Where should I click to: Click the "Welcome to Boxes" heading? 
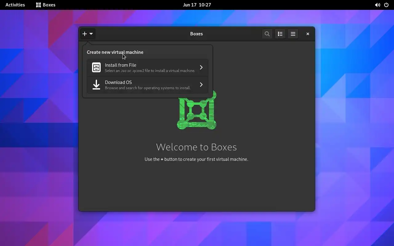pyautogui.click(x=196, y=147)
